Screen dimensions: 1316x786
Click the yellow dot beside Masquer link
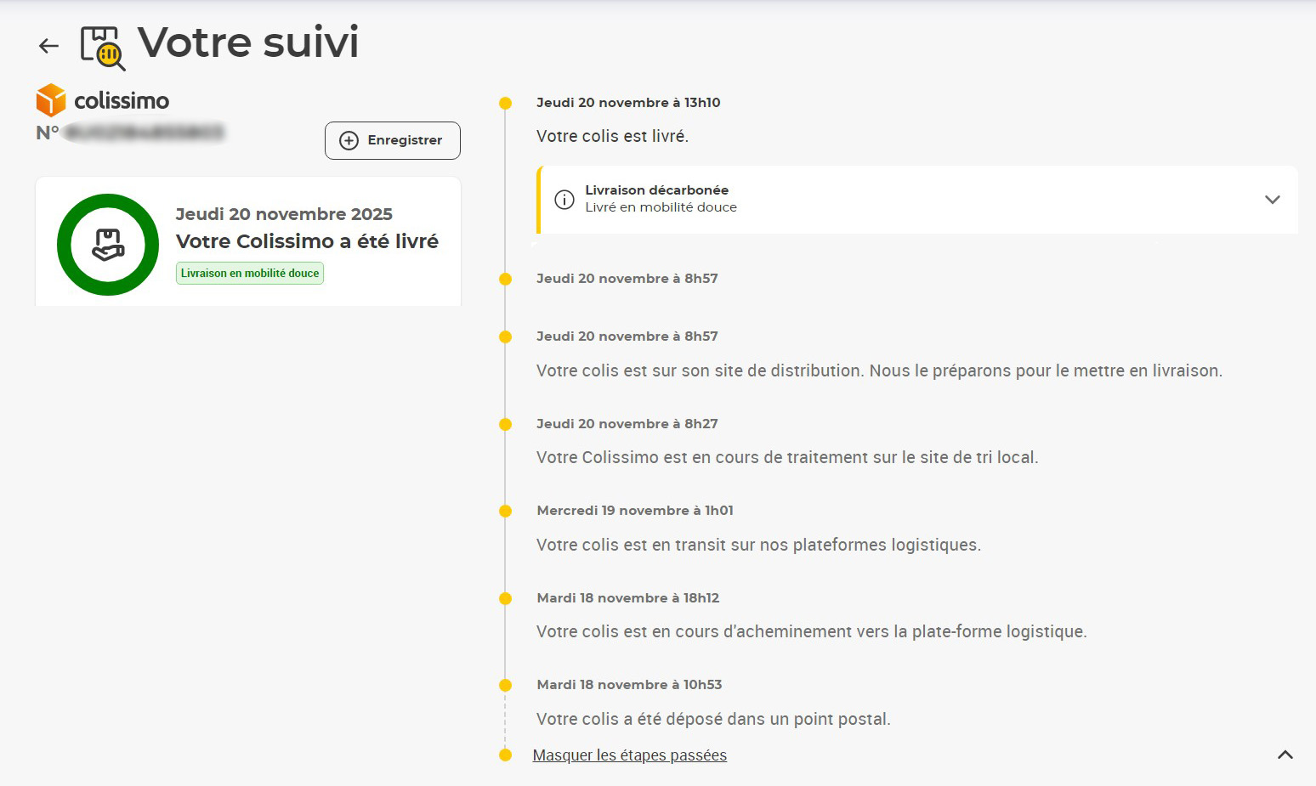coord(505,755)
